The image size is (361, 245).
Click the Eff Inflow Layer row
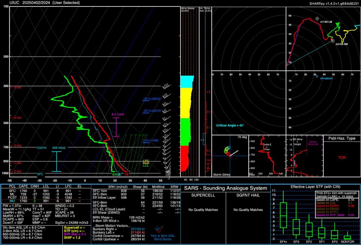point(136,198)
